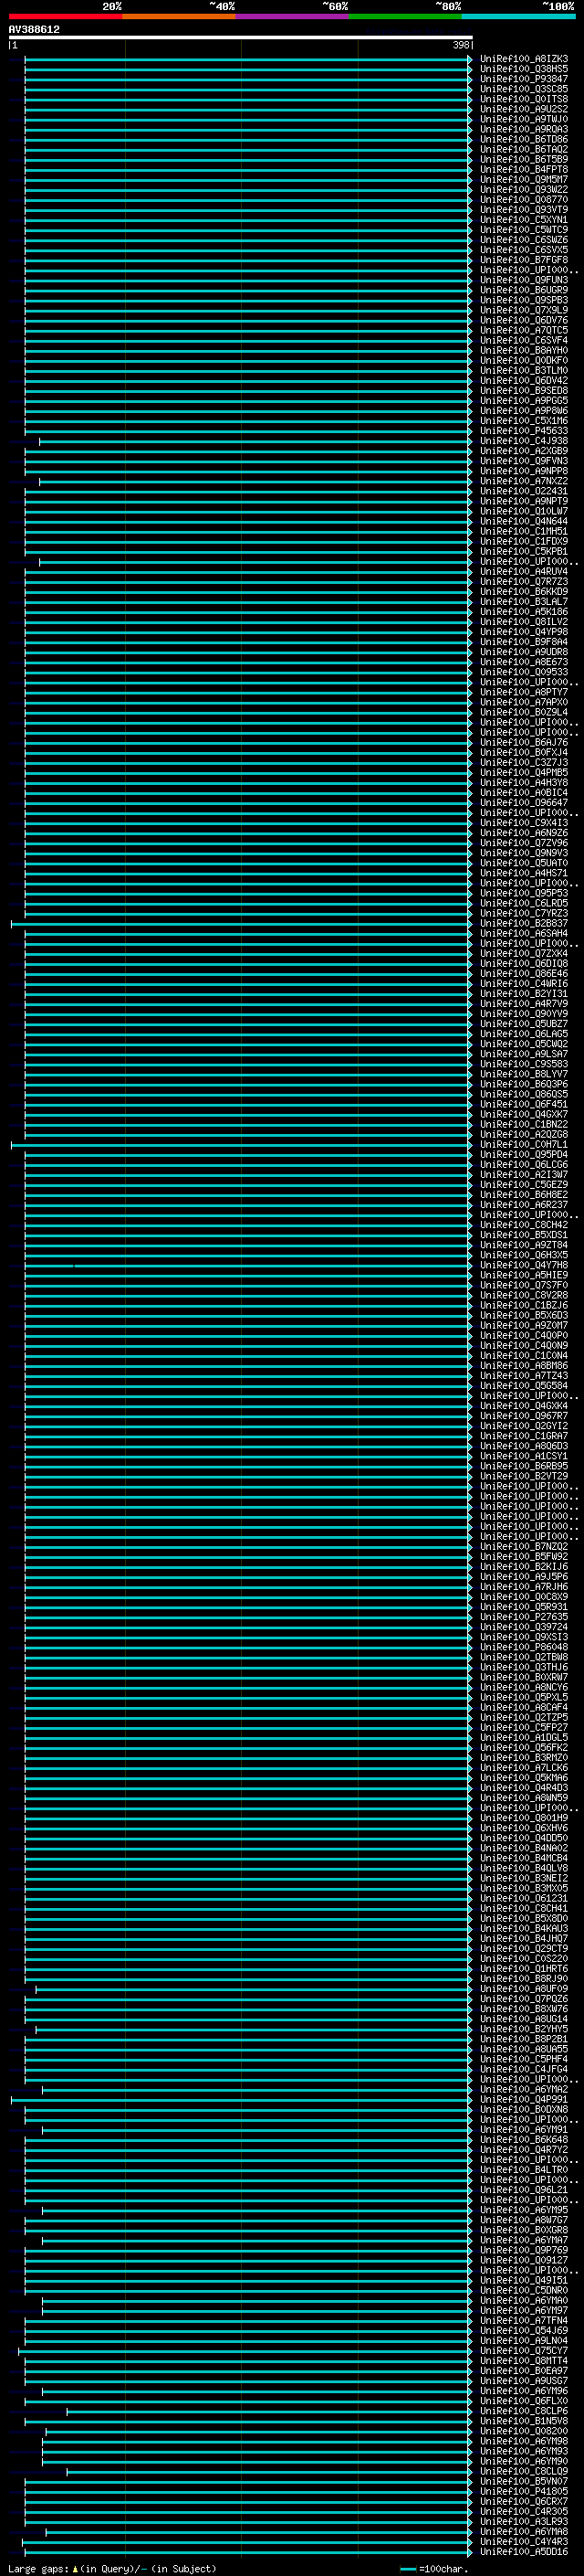Select label UniRef100_B9SED8

pyautogui.click(x=524, y=391)
